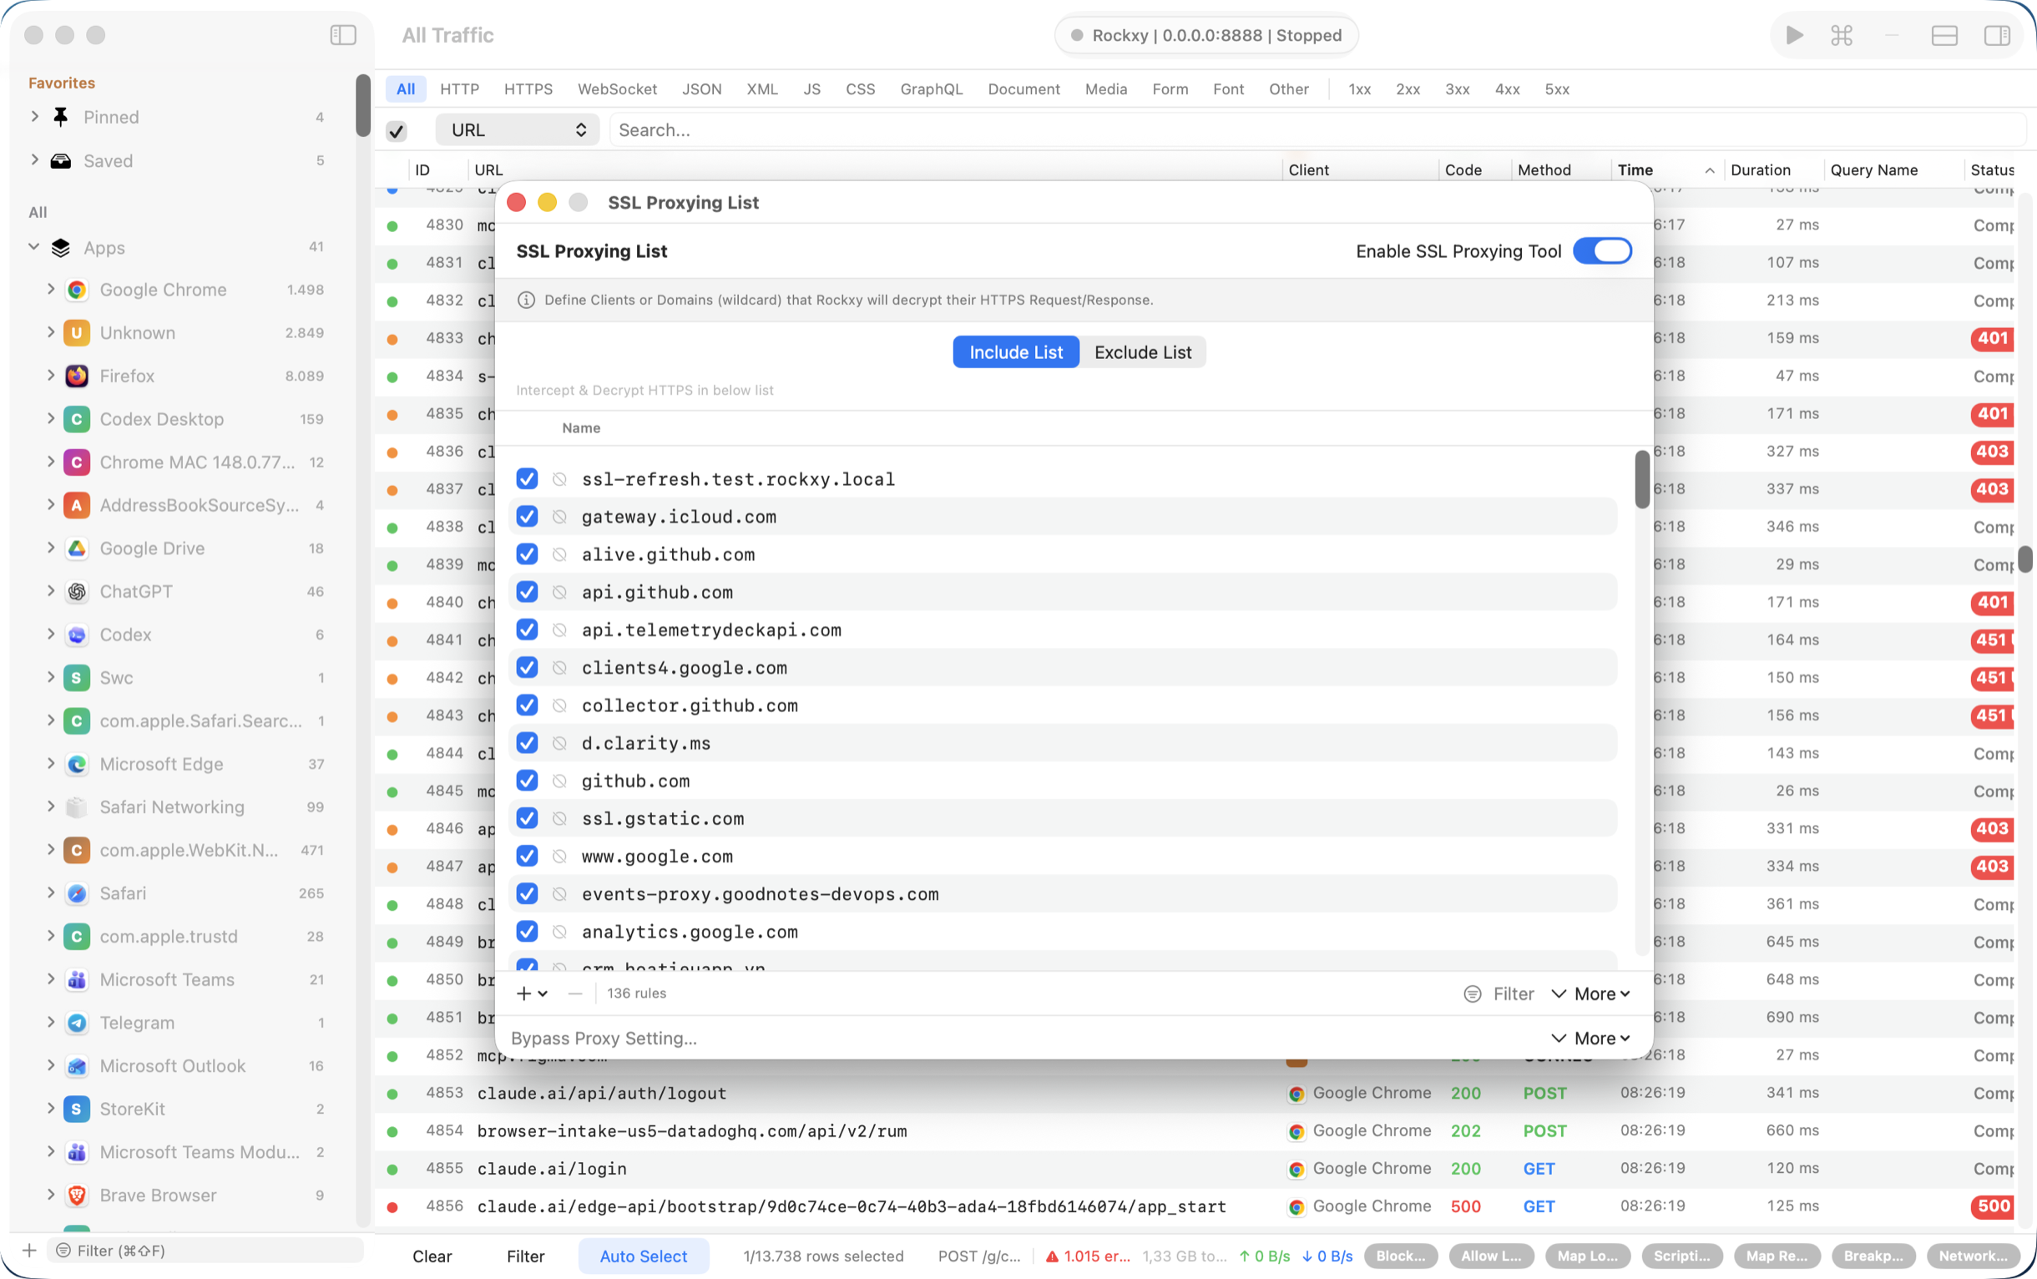
Task: Open the More menu beside Bypass Proxy Setting
Action: pyautogui.click(x=1591, y=1039)
